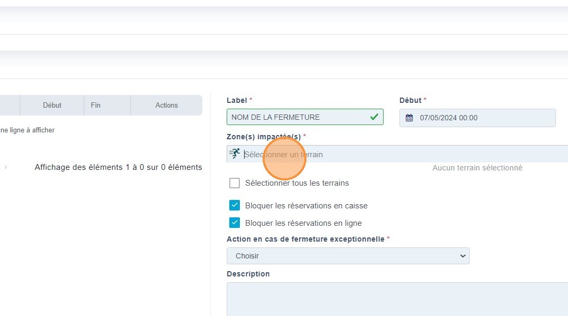Click the green checkmark in Label field
The width and height of the screenshot is (568, 316).
click(x=374, y=117)
